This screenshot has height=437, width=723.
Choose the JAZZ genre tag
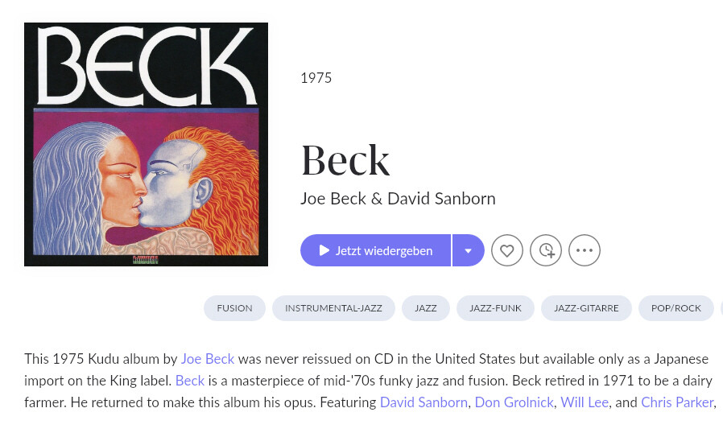[426, 308]
